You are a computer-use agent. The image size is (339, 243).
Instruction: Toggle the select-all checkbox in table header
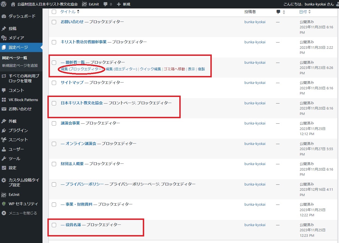(54, 12)
